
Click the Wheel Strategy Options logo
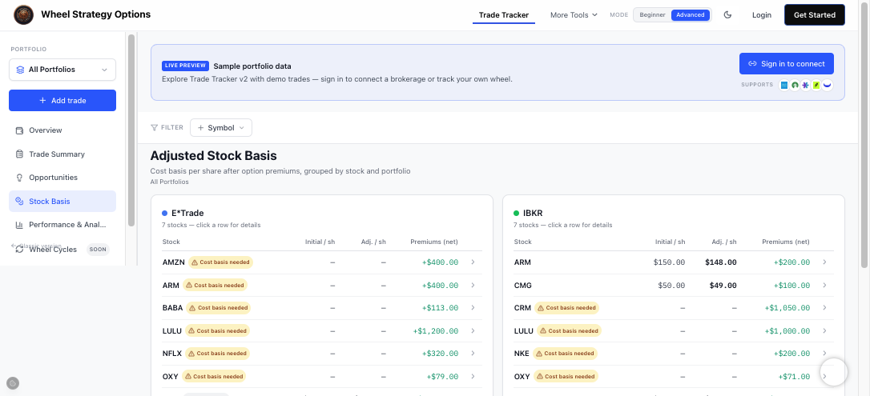click(23, 14)
